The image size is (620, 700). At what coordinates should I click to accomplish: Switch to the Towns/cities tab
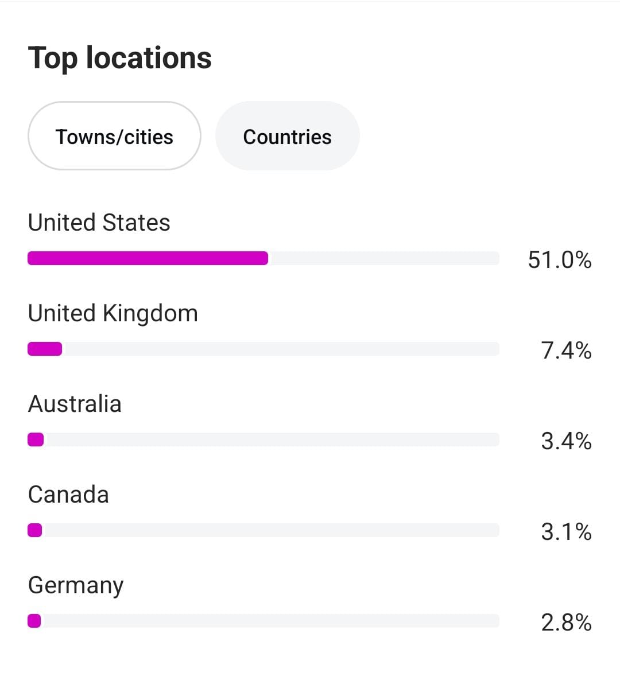point(114,137)
